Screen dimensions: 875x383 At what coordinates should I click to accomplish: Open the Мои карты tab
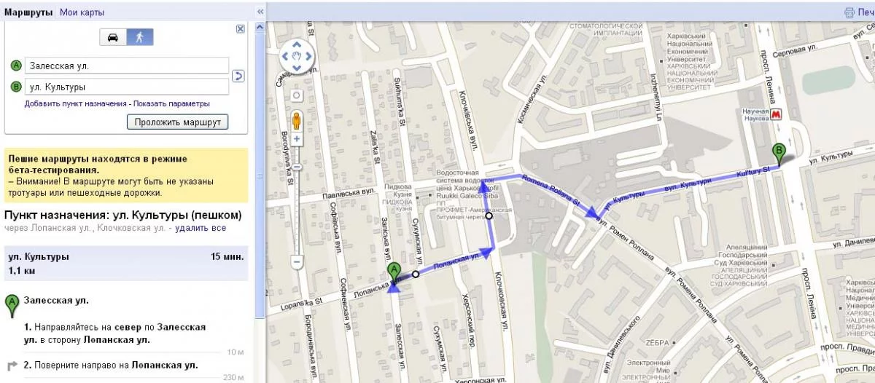82,12
